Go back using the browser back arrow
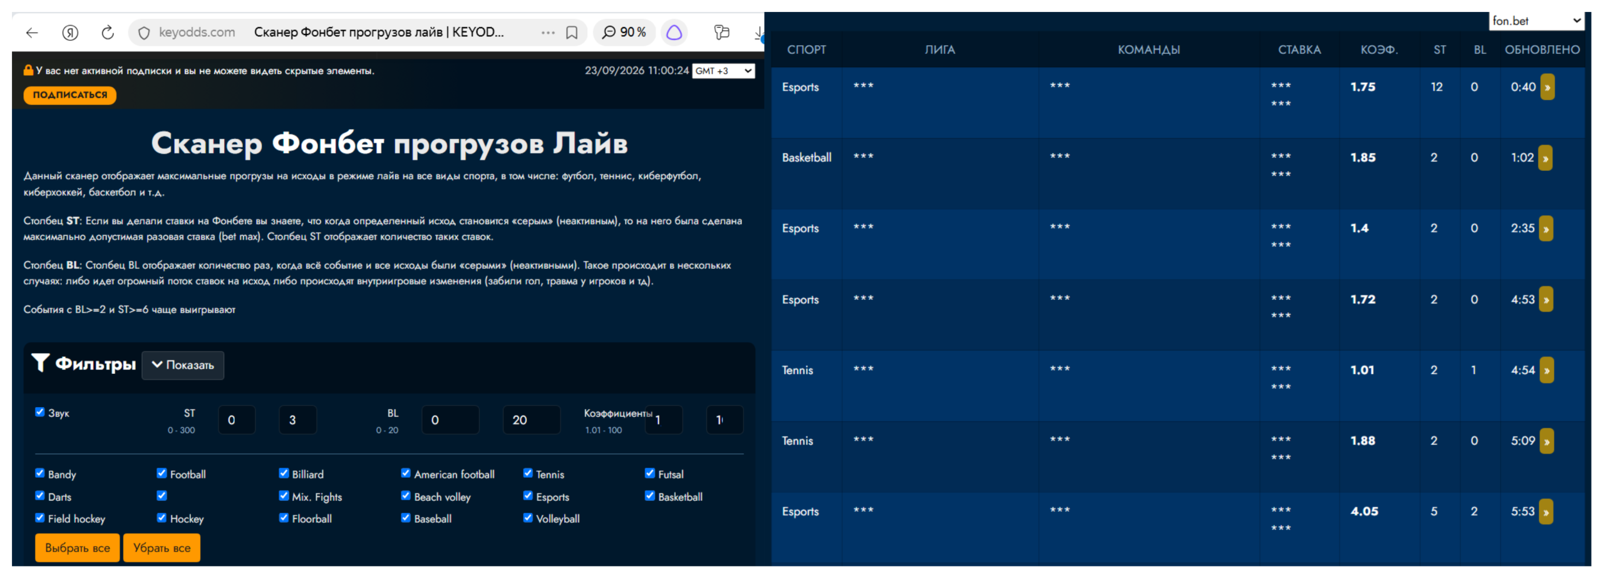The width and height of the screenshot is (1603, 578). coord(32,33)
